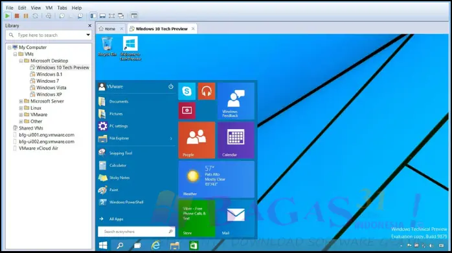Click the taskbar search magnifier icon
452x253 pixels.
(120, 245)
